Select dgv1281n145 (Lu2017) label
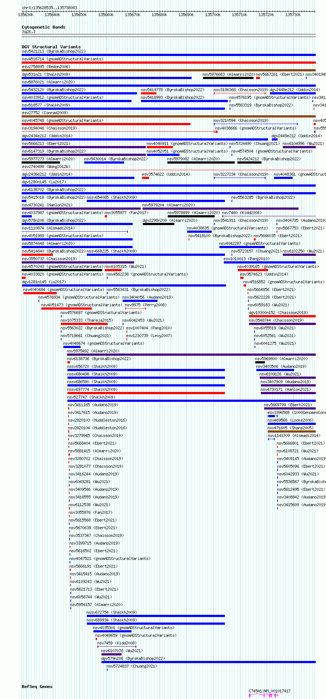This screenshot has height=699, width=326. (44, 282)
